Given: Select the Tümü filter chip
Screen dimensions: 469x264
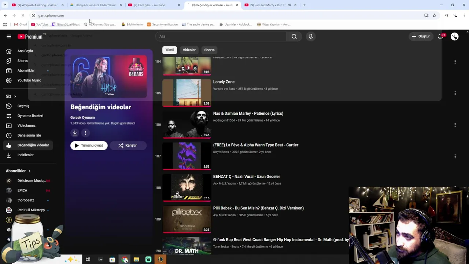Looking at the screenshot, I should (169, 50).
